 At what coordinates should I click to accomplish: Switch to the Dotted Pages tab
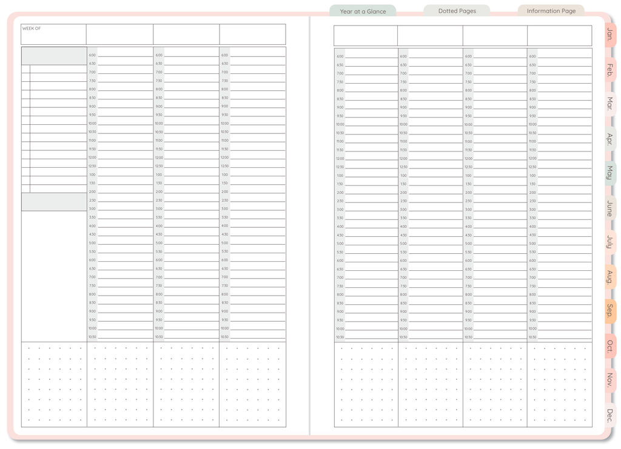pos(457,11)
